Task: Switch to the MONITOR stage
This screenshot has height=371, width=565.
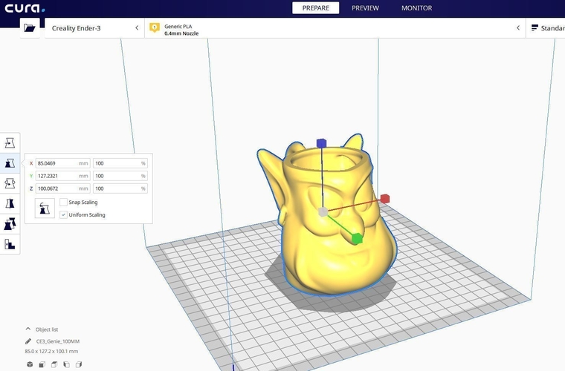Action: point(417,8)
